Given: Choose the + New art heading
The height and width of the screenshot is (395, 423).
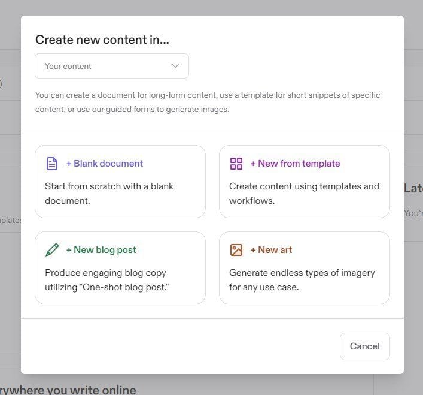Looking at the screenshot, I should click(271, 250).
